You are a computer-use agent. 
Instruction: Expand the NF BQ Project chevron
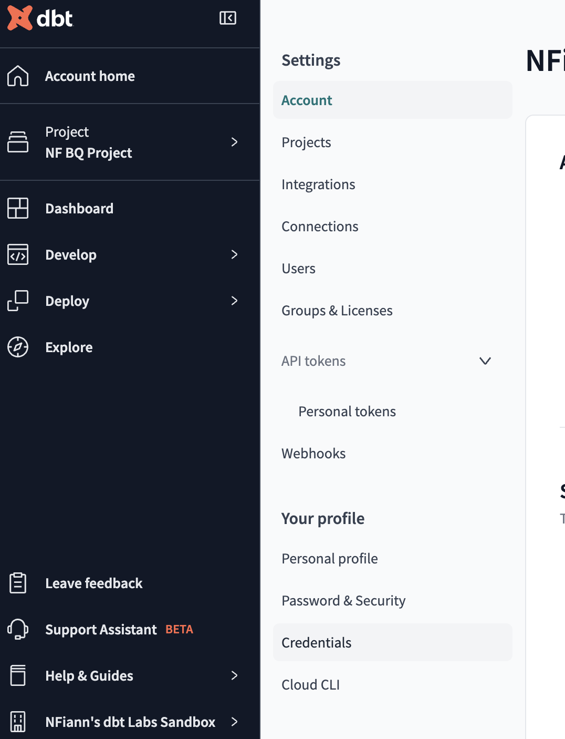point(235,142)
